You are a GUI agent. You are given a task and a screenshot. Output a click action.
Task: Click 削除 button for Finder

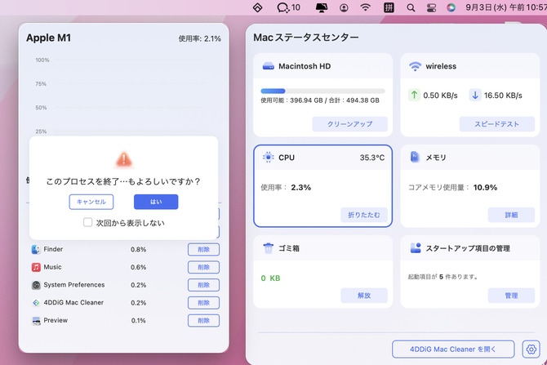[203, 250]
